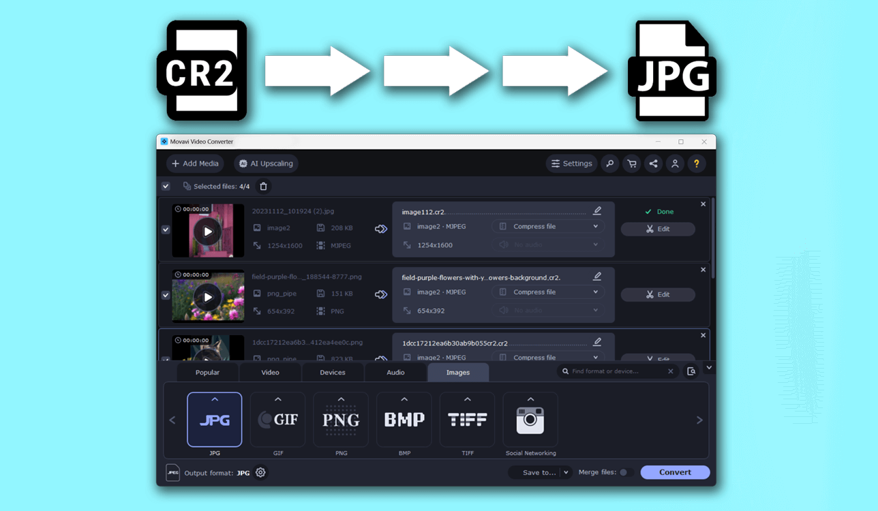Viewport: 878px width, 511px height.
Task: Open the help question mark icon
Action: tap(696, 164)
